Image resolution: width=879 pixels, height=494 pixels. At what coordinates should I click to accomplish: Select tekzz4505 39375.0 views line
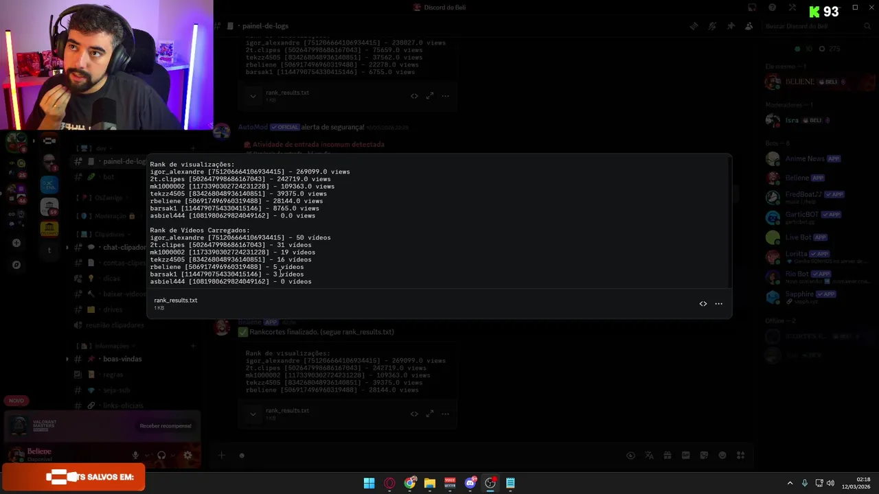pyautogui.click(x=238, y=193)
